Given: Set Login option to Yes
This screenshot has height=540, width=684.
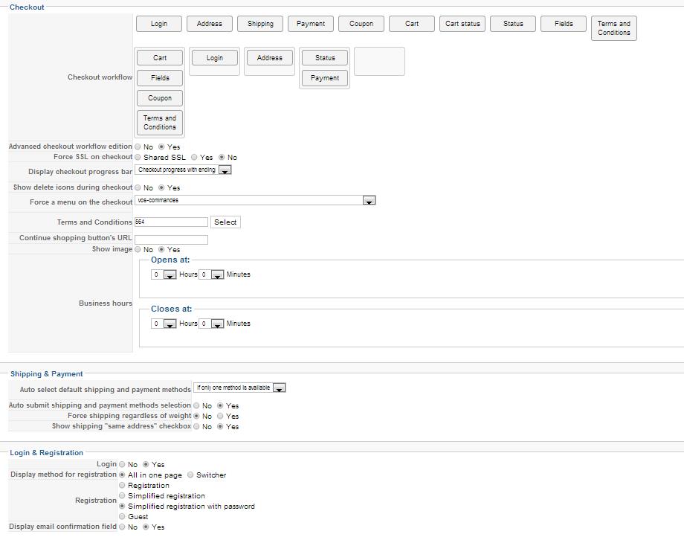Looking at the screenshot, I should point(146,464).
